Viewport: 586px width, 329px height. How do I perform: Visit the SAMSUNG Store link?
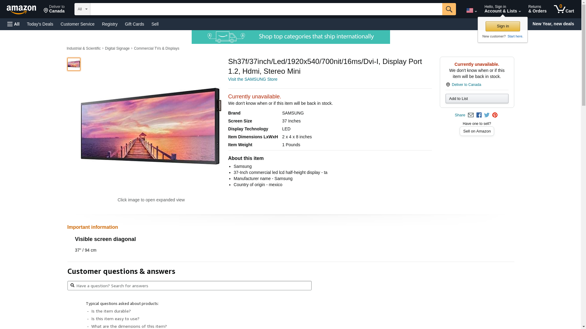pyautogui.click(x=252, y=79)
